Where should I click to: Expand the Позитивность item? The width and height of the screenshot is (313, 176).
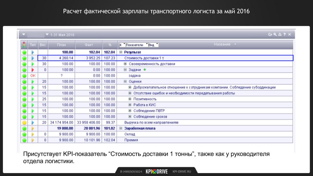point(130,99)
